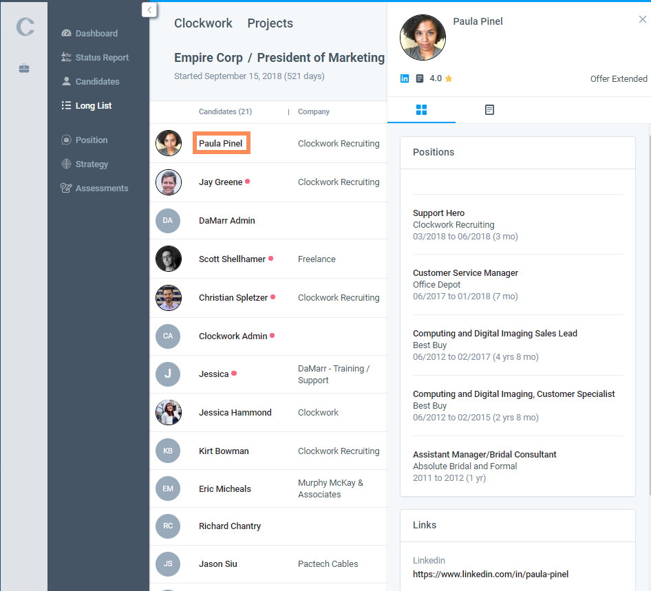651x591 pixels.
Task: Switch to the grid overview tab
Action: coord(421,109)
